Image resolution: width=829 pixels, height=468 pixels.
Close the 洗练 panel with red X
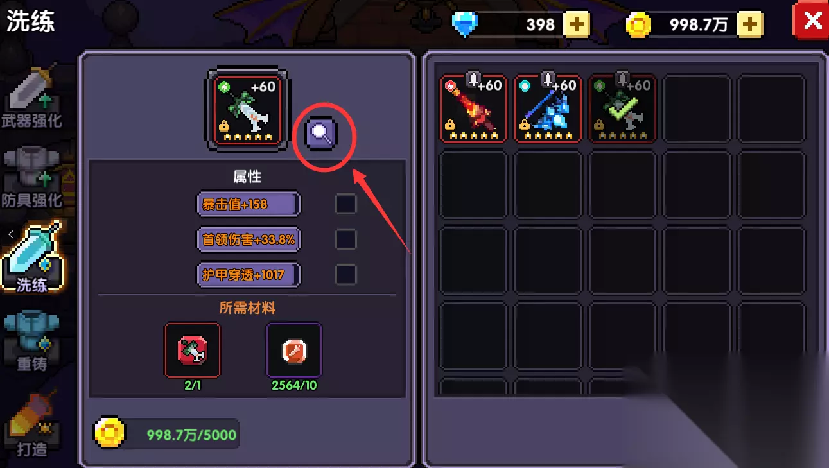[811, 21]
